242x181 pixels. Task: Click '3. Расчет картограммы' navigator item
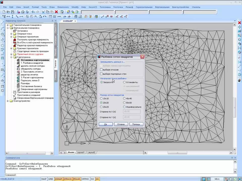(x=32, y=77)
